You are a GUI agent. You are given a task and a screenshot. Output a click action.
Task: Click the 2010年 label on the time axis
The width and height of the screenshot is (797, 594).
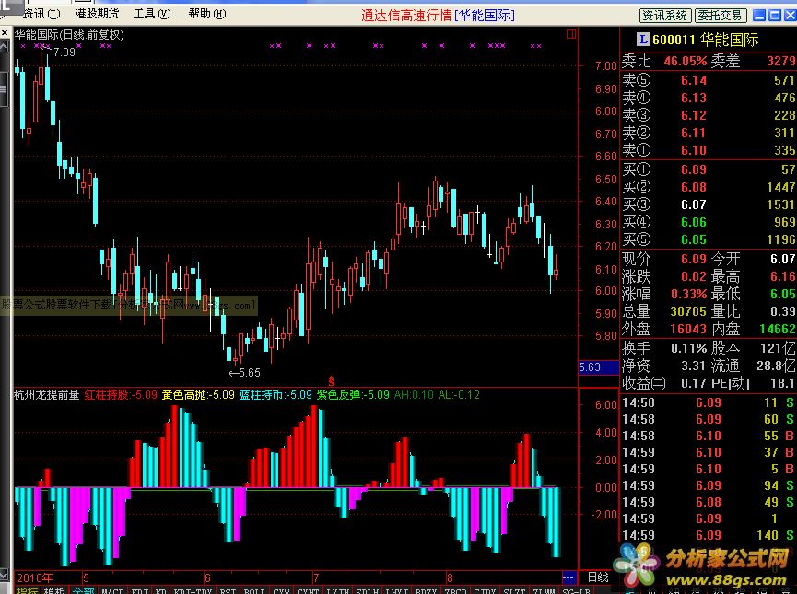(x=35, y=577)
